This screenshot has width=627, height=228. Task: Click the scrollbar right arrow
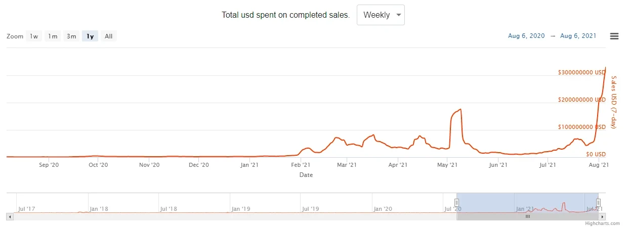pos(602,216)
